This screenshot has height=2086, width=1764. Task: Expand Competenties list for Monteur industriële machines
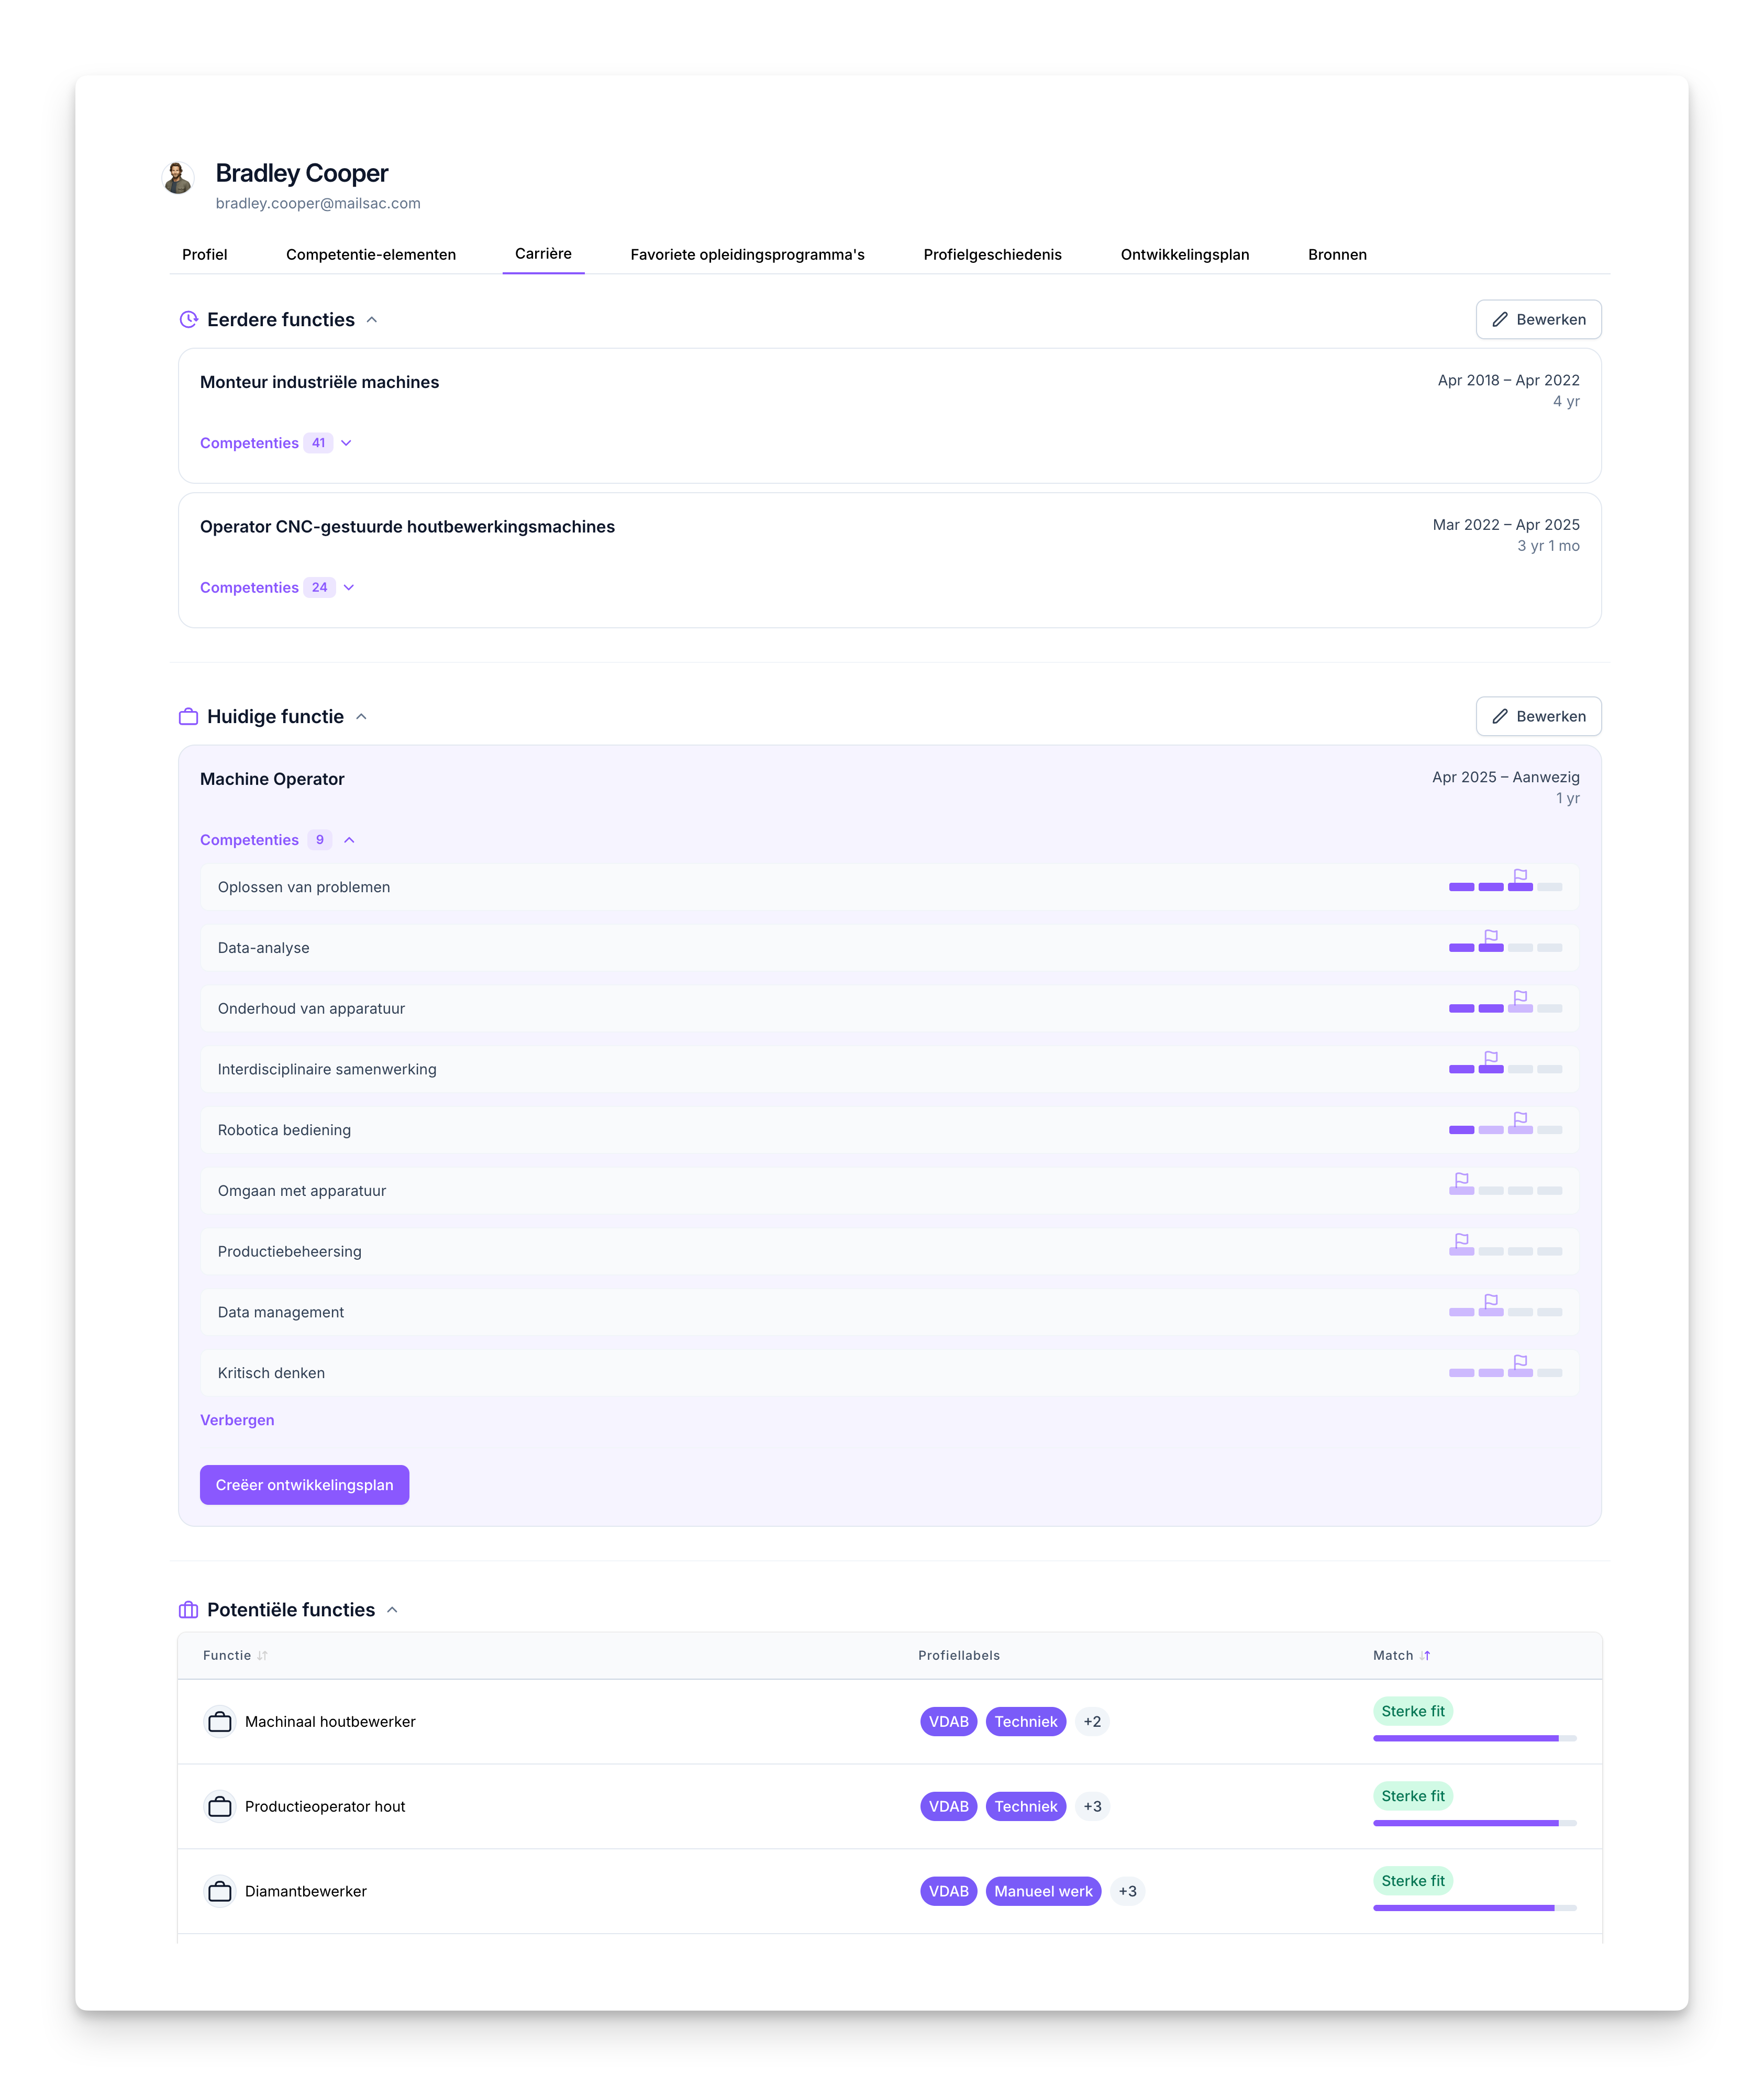[x=346, y=442]
